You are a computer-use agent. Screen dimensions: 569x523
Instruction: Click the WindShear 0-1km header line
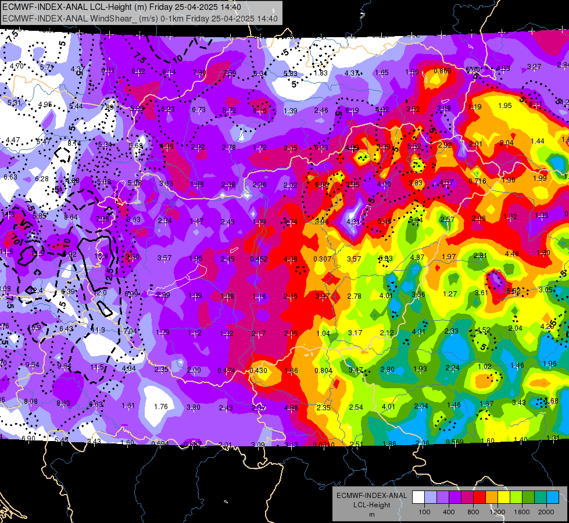140,19
